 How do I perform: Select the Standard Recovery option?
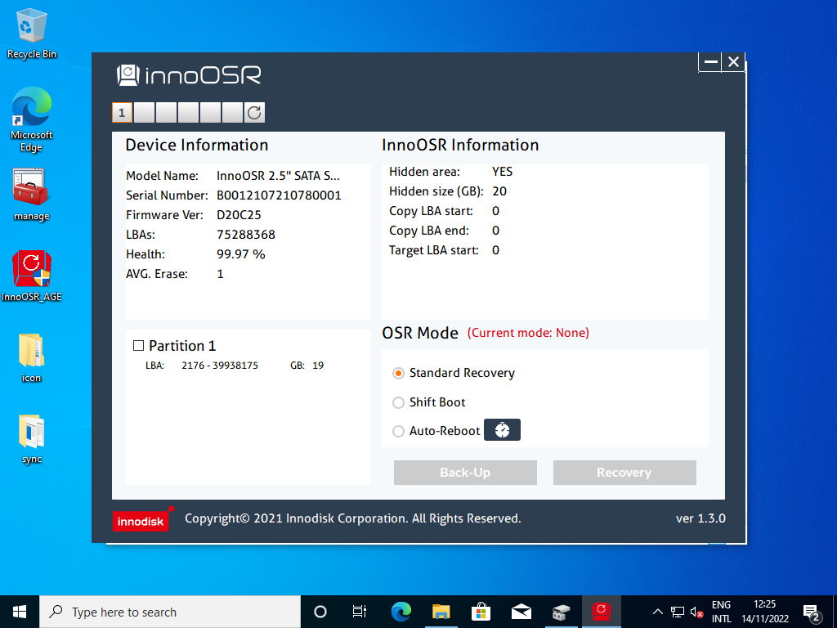(399, 373)
